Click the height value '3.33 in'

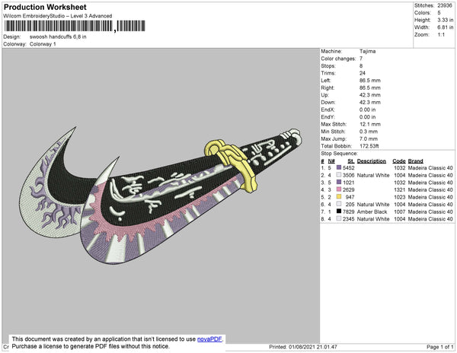point(446,20)
